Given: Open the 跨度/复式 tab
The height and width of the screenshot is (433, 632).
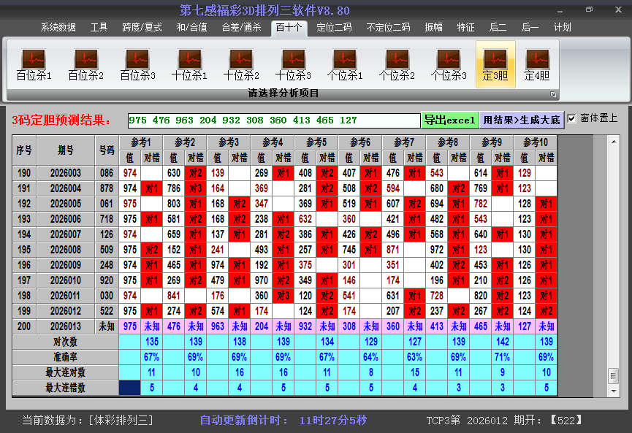Looking at the screenshot, I should click(142, 28).
